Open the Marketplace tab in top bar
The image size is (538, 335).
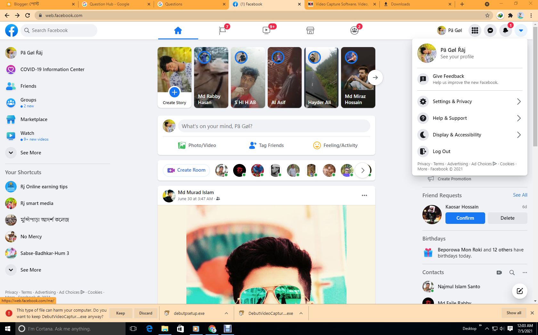tap(310, 30)
